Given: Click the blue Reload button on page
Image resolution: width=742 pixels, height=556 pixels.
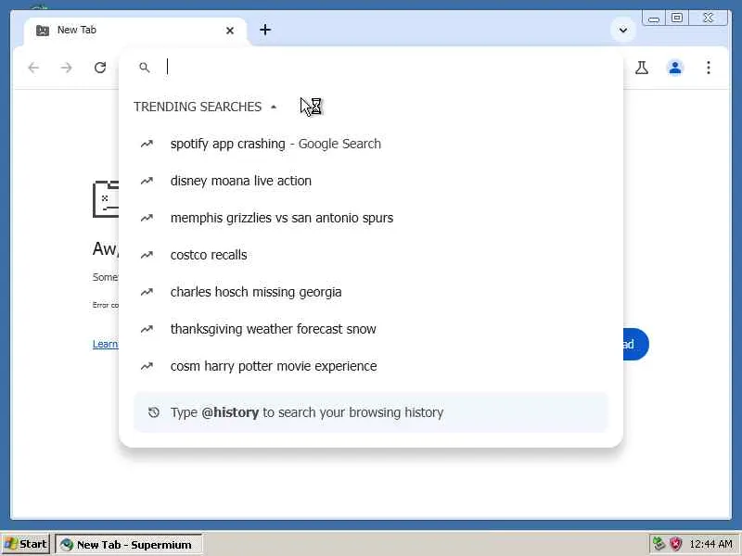Looking at the screenshot, I should [635, 344].
